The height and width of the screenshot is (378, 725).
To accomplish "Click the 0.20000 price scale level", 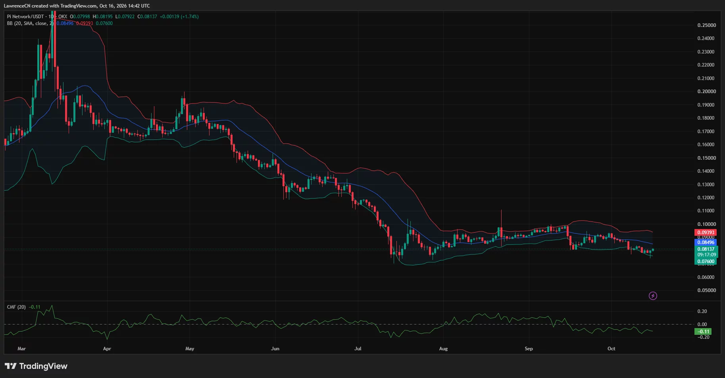I will (706, 92).
